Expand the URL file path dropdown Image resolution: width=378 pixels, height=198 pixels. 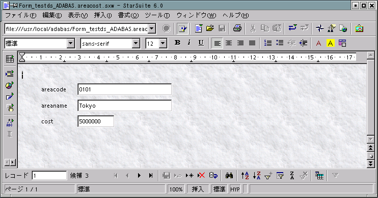(x=152, y=29)
